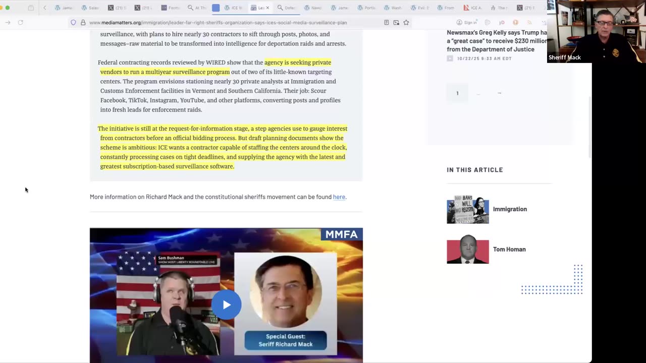Image resolution: width=646 pixels, height=363 pixels.
Task: Switch to the 'Form' tab
Action: [x=170, y=8]
